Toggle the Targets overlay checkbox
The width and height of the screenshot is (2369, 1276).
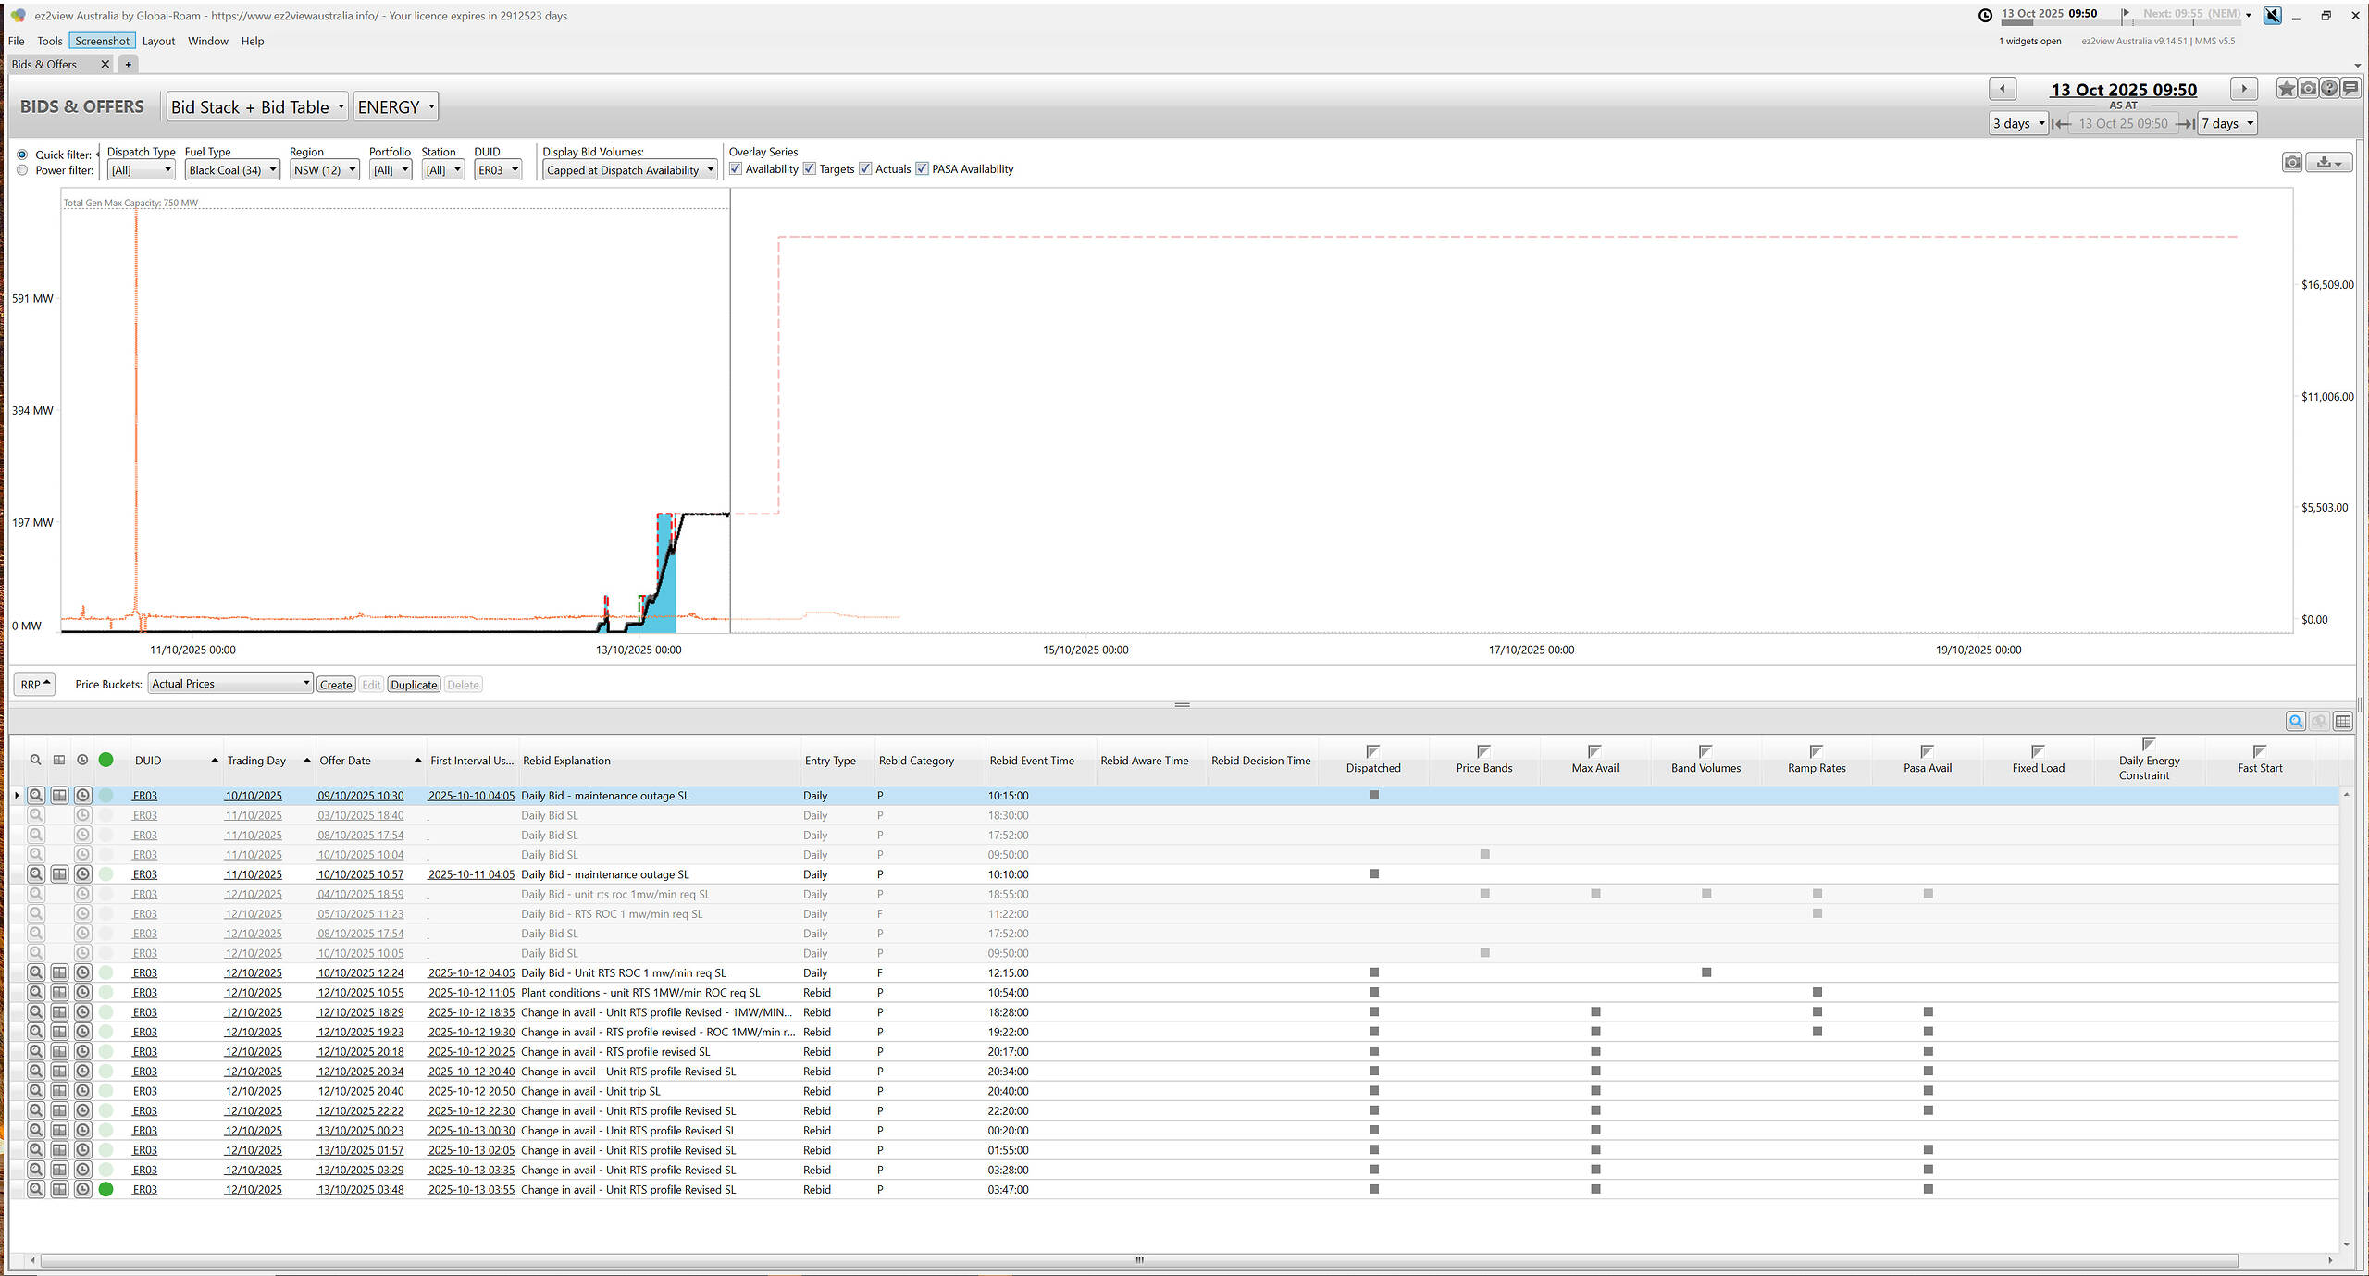[x=810, y=168]
